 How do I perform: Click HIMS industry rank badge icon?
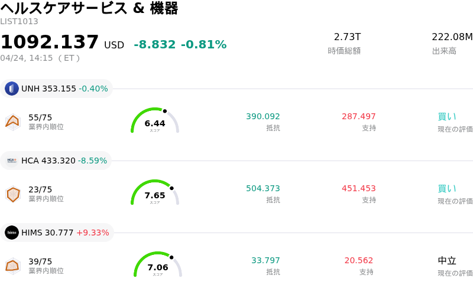pyautogui.click(x=12, y=266)
